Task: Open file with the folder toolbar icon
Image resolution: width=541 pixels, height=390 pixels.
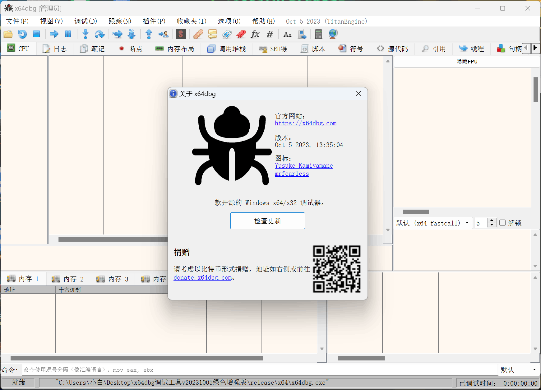Action: [8, 34]
